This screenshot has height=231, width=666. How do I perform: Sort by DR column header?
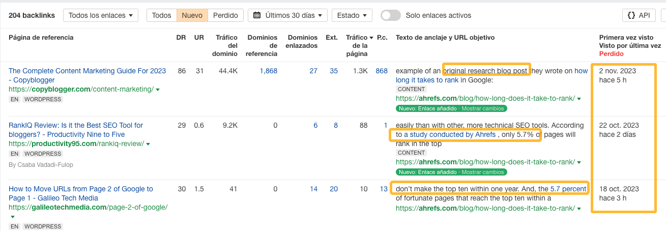181,37
